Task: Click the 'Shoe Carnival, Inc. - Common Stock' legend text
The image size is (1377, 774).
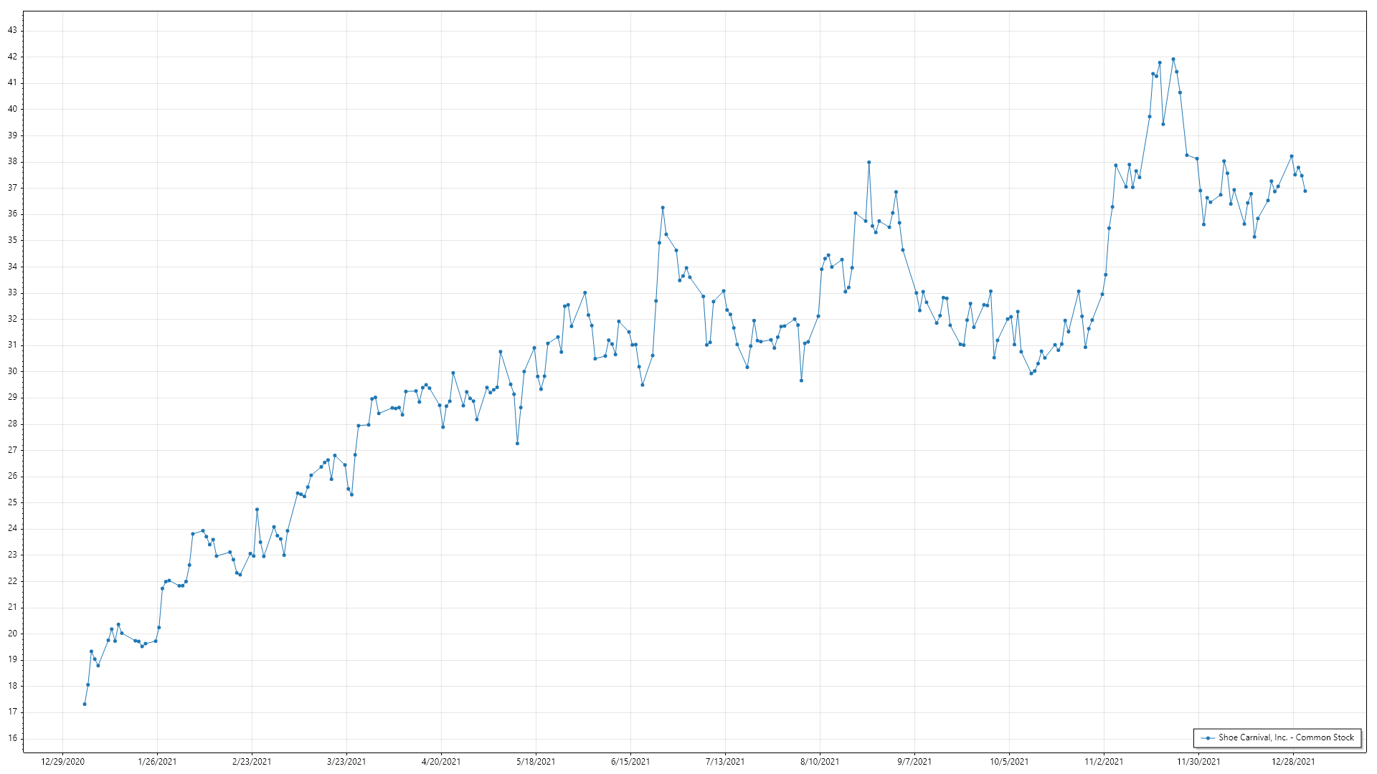Action: click(1286, 737)
